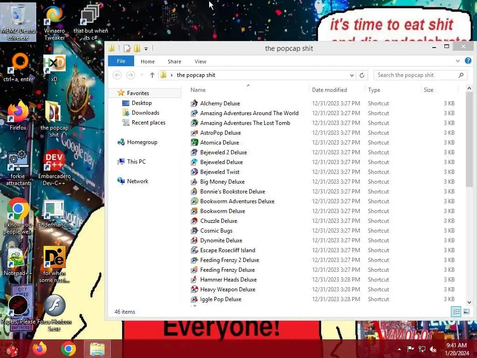
Task: Click the New folder quick access toolbar icon
Action: [137, 48]
